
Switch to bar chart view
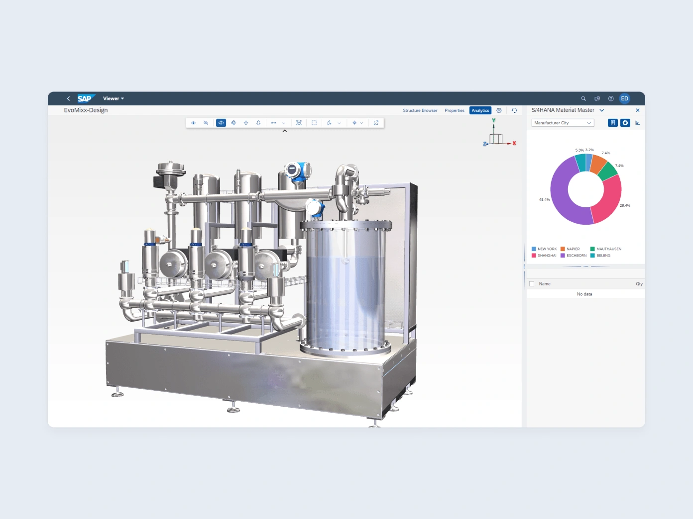[x=638, y=123]
